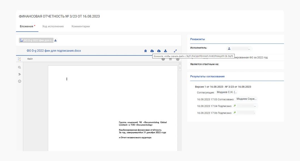Expand document viewer to fullscreen
Image resolution: width=300 pixels, height=161 pixels.
tap(175, 51)
